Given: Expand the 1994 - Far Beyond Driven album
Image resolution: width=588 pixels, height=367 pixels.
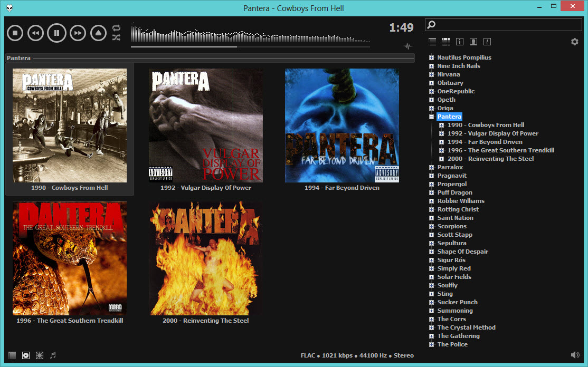Looking at the screenshot, I should click(442, 142).
